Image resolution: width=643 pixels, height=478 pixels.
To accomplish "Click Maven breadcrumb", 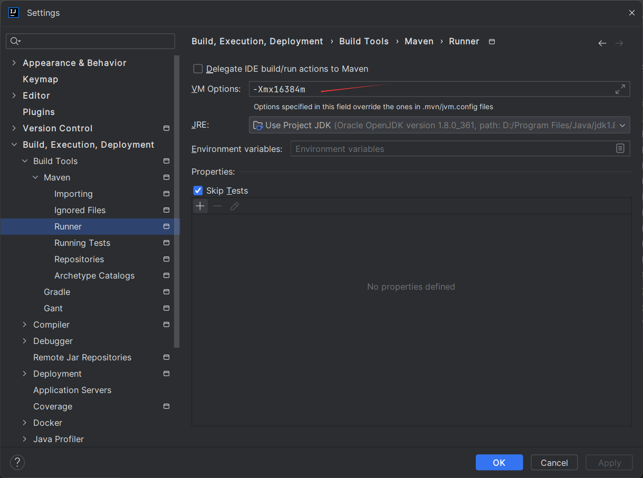I will (419, 41).
